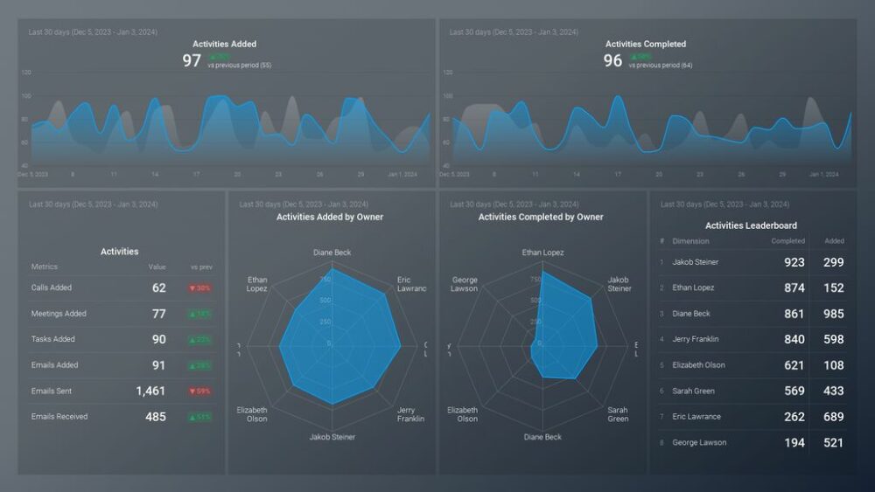Click the Activities Leaderboard title
The height and width of the screenshot is (492, 875).
pos(751,225)
